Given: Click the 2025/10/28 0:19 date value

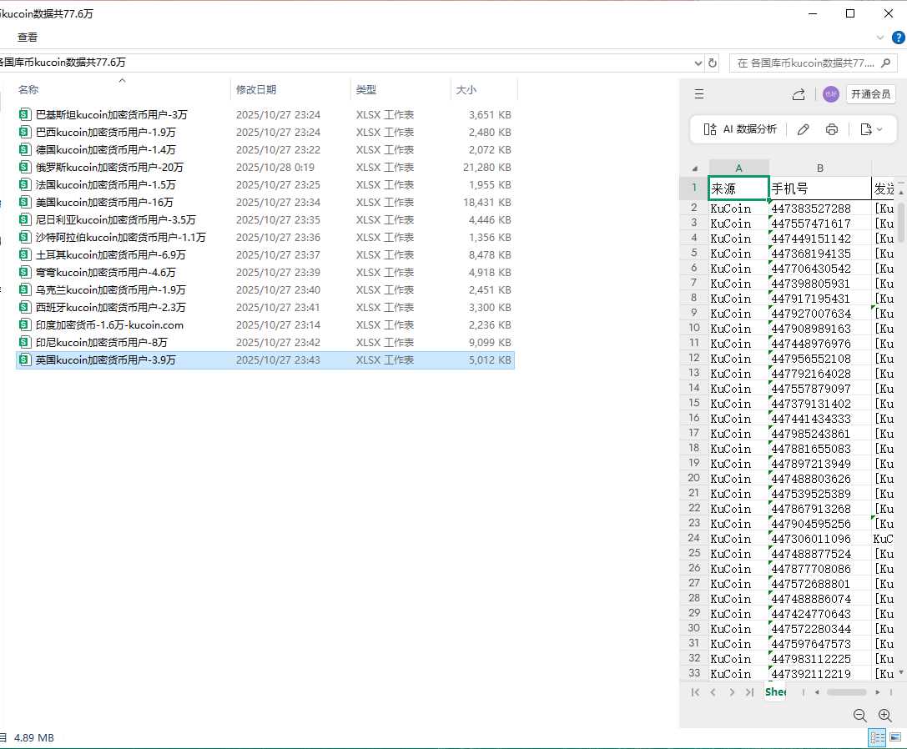Looking at the screenshot, I should tap(275, 167).
